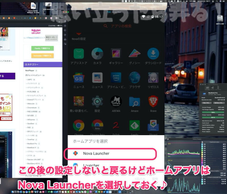Click Battery Info button in battery window
Viewport: 227px width, 194px height.
(219, 103)
